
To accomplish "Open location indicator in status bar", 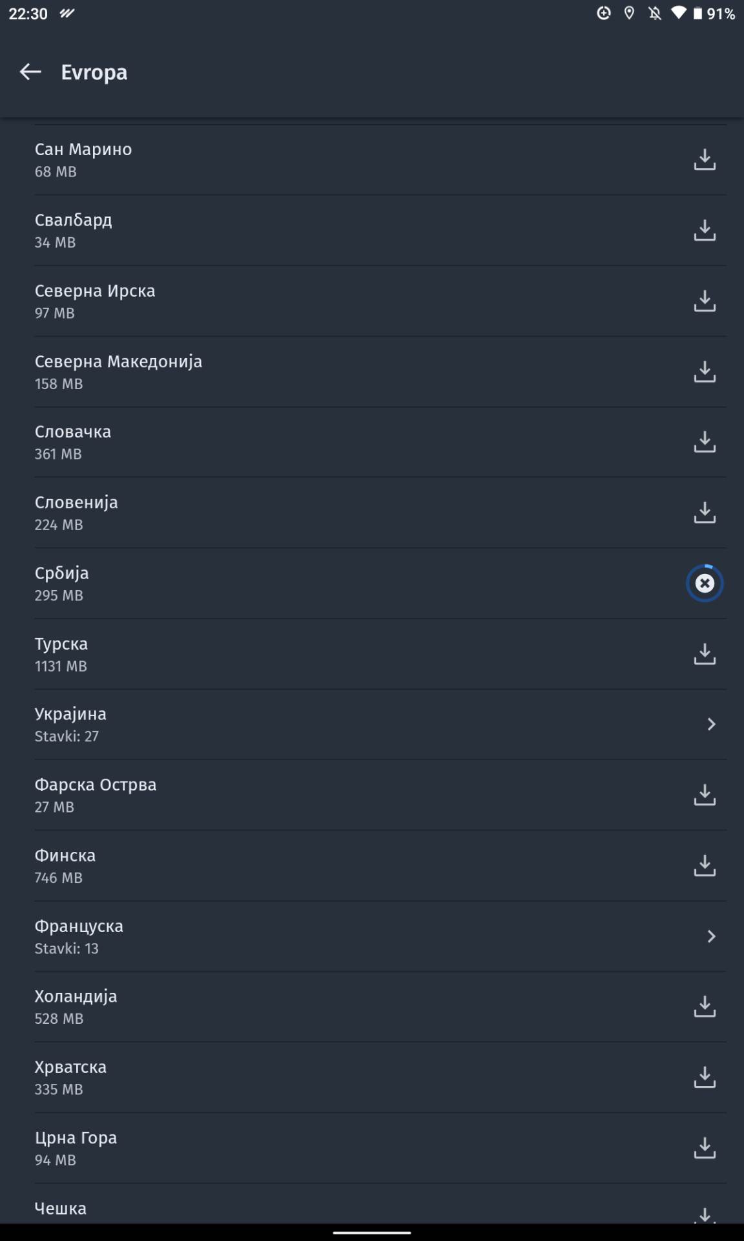I will coord(629,14).
